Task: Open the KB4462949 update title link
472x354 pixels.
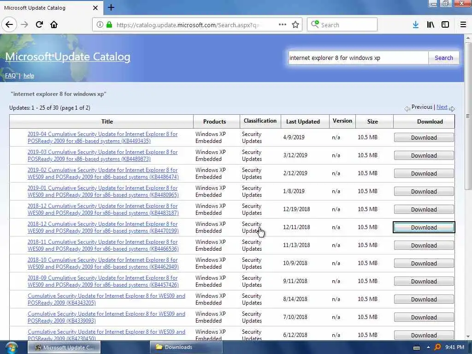Action: click(x=103, y=263)
